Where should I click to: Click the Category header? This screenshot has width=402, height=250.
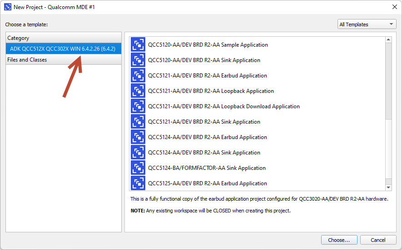click(x=64, y=38)
